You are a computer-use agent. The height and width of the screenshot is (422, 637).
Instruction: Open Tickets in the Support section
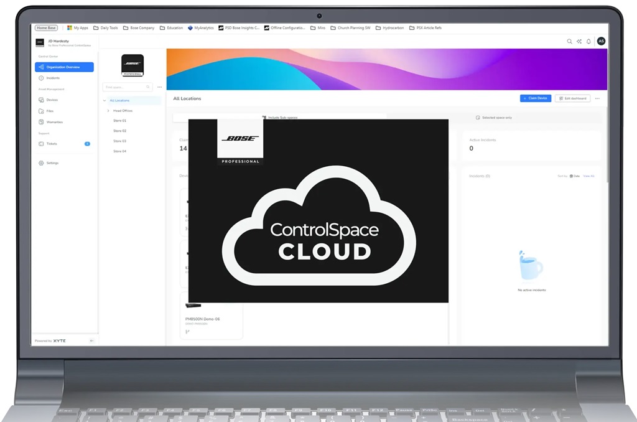[52, 144]
